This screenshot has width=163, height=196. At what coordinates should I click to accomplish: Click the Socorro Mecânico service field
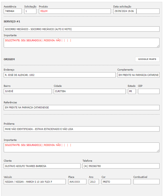click(81, 29)
